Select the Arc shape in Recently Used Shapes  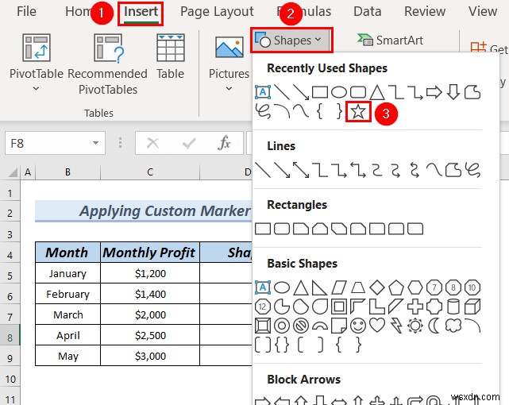coord(282,112)
